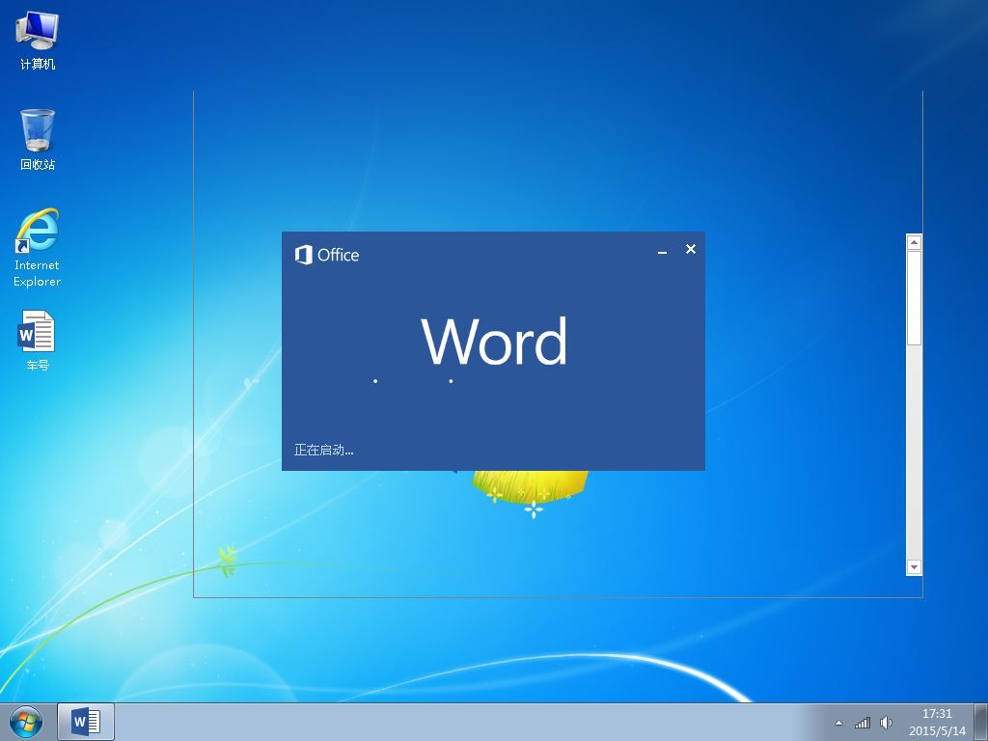This screenshot has height=741, width=988.
Task: Open the Windows Start menu
Action: pos(26,722)
